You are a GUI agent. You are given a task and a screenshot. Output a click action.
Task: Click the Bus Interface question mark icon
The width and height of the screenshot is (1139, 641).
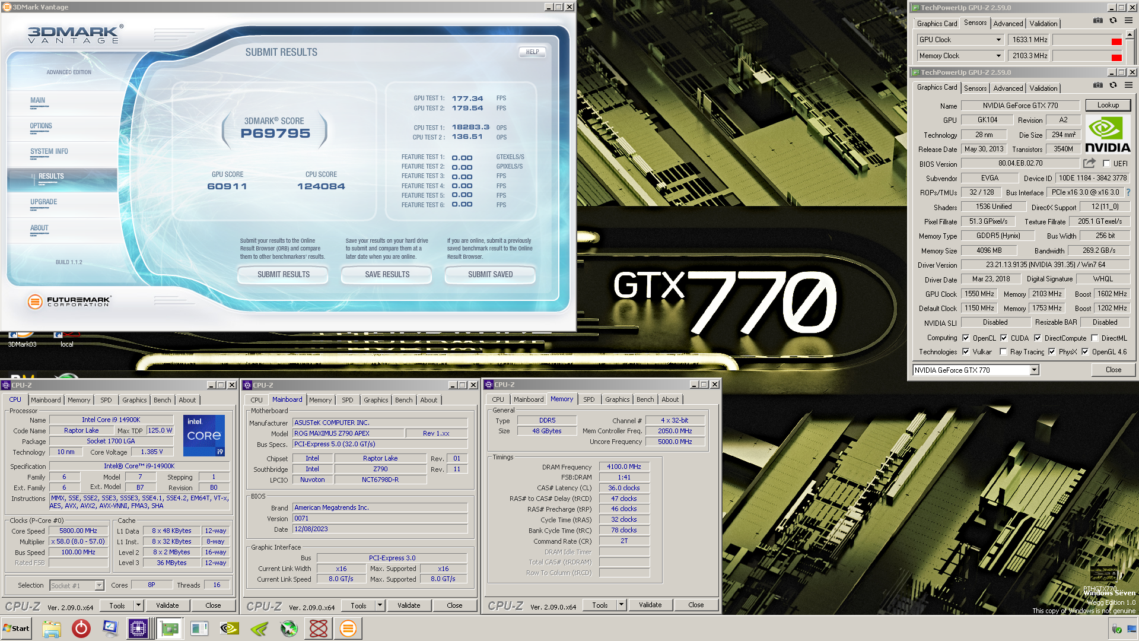pos(1128,192)
